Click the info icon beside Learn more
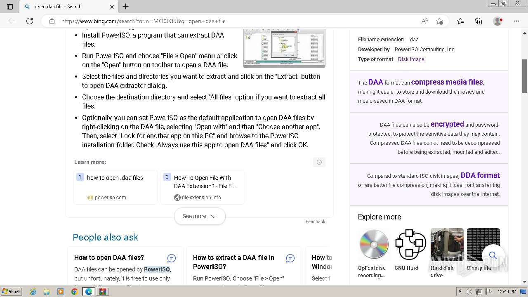 pos(319,162)
